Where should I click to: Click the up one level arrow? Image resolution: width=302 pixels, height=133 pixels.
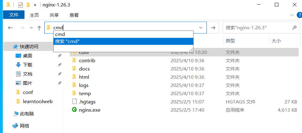[x=39, y=28]
